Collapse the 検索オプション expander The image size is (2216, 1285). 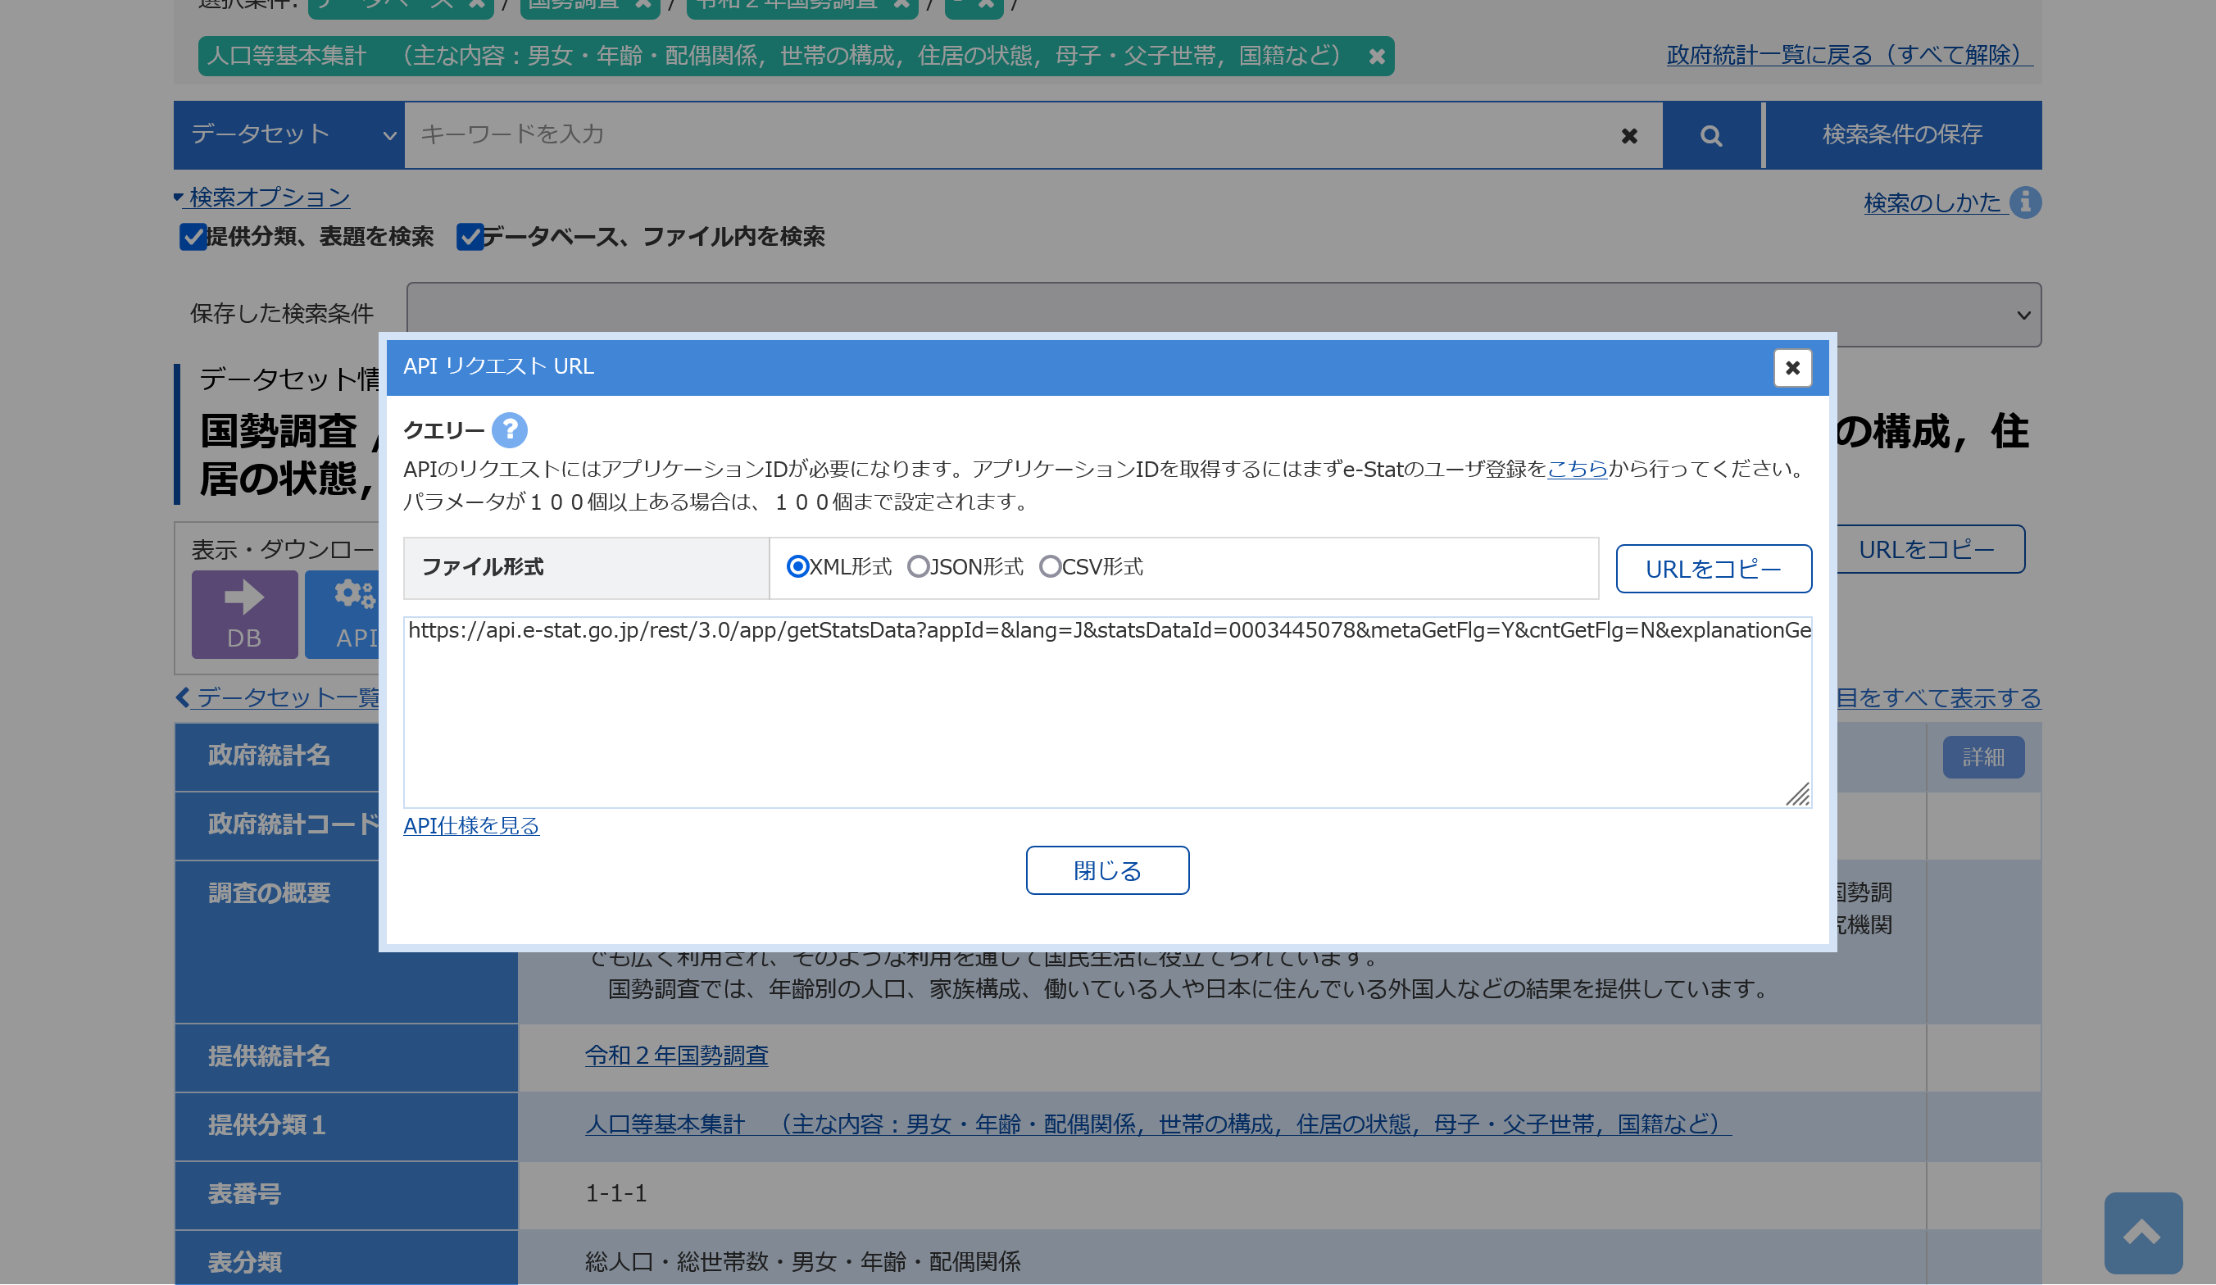tap(262, 198)
